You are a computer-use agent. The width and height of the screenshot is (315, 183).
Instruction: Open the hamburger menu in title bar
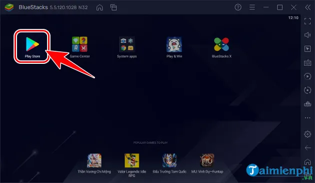(252, 7)
